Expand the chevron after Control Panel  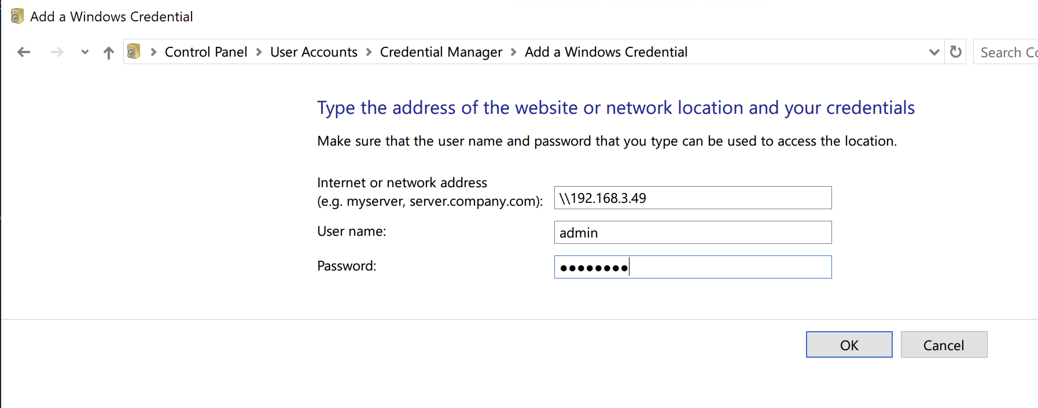[259, 52]
